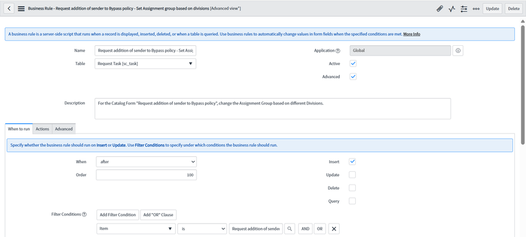Open the More Info link
This screenshot has height=237, width=526.
coord(411,34)
